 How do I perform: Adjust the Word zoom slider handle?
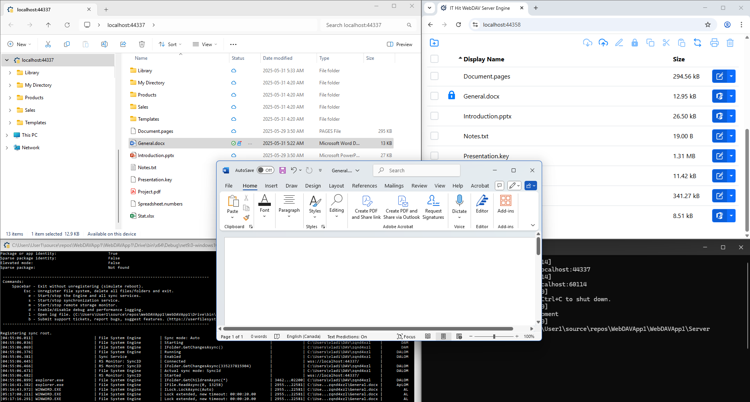(494, 336)
